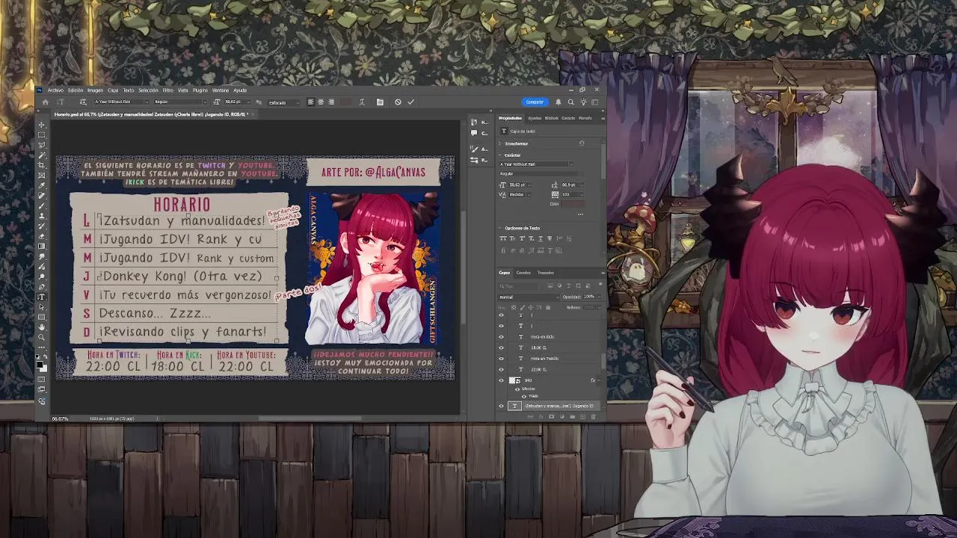Select the Frame tool

[x=42, y=176]
